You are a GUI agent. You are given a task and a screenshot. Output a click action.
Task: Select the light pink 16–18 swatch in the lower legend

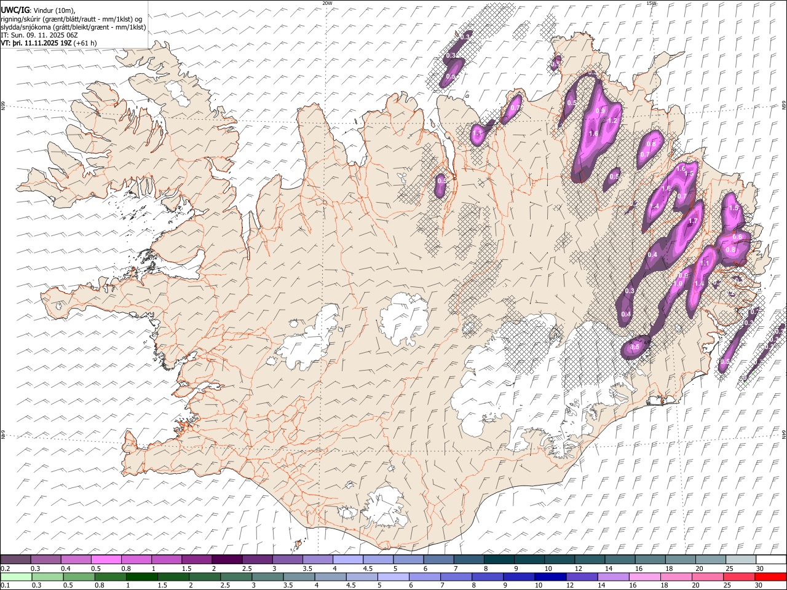pyautogui.click(x=644, y=576)
